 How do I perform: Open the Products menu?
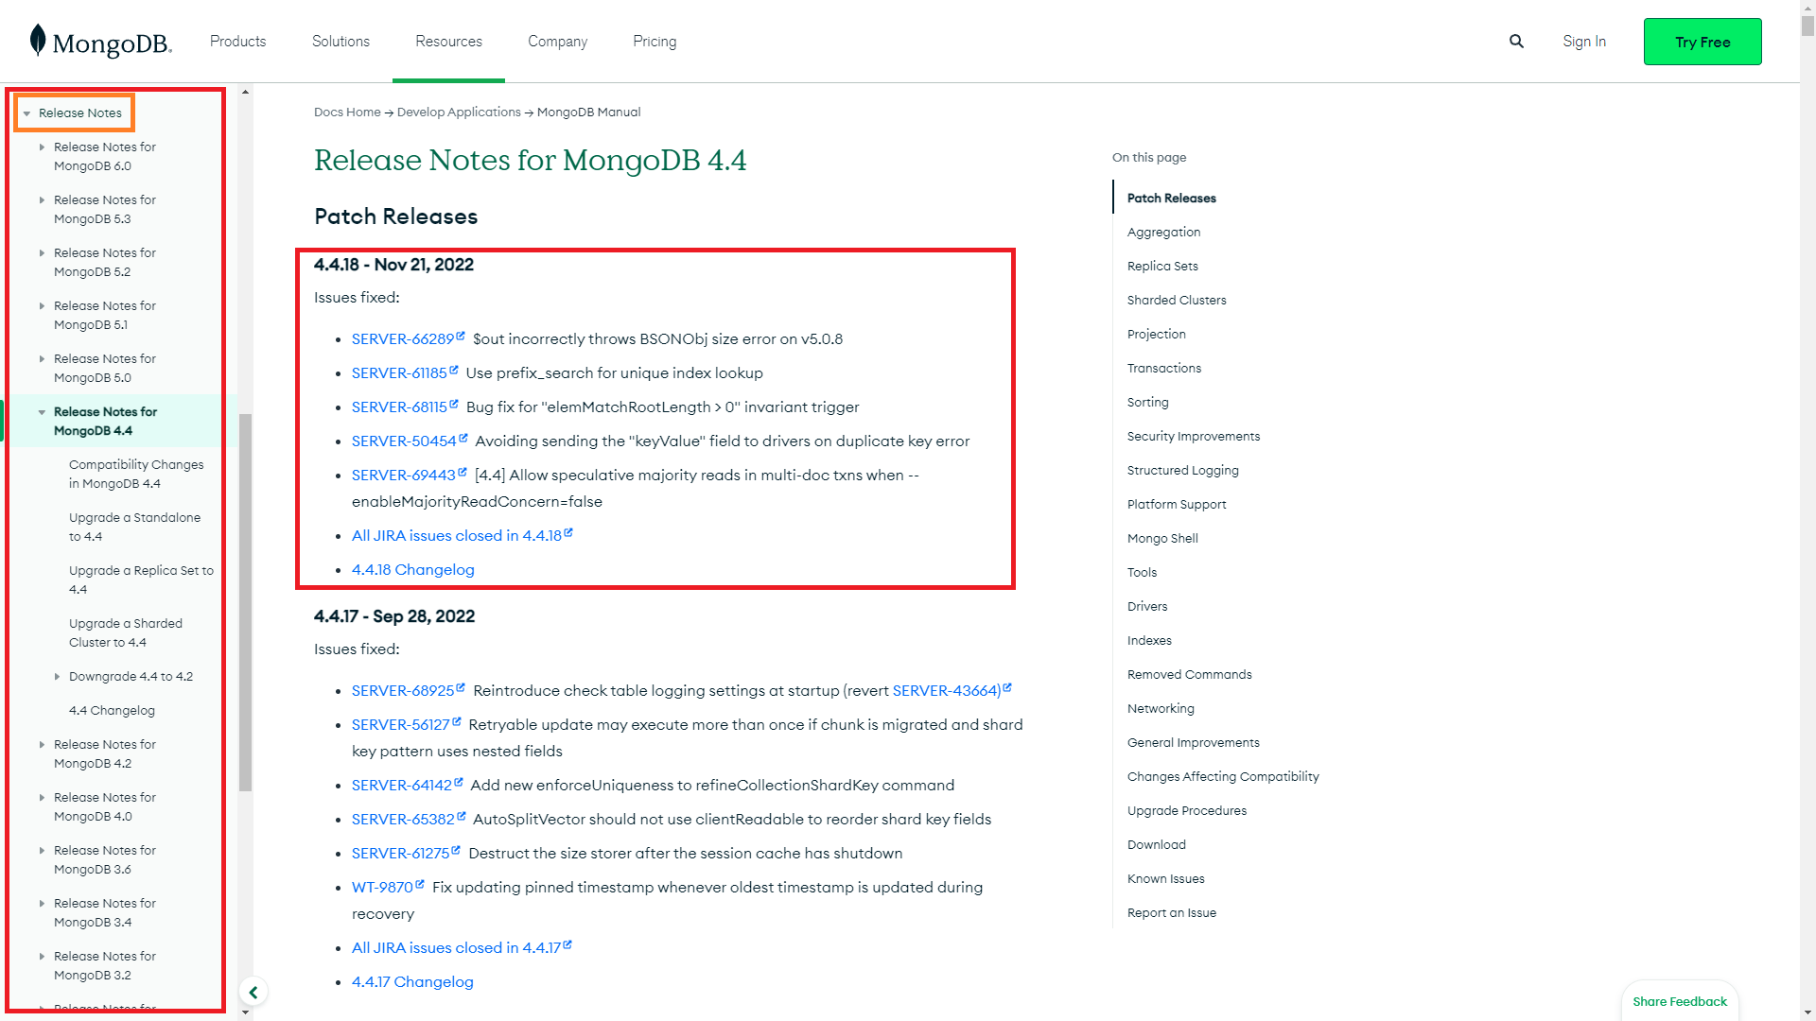pyautogui.click(x=237, y=42)
